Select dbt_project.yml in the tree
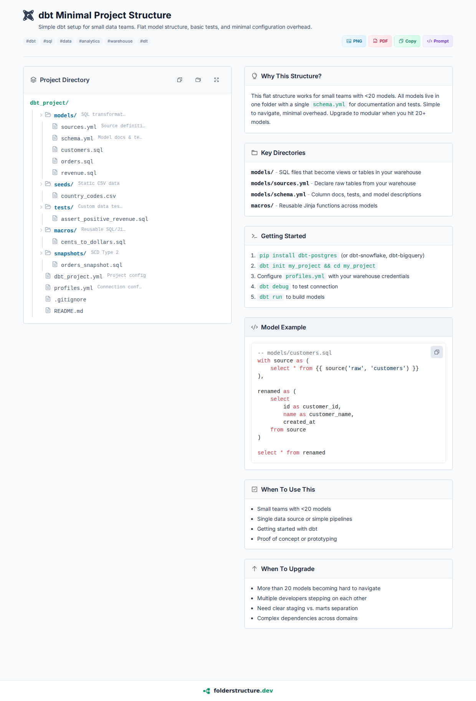 [x=78, y=276]
